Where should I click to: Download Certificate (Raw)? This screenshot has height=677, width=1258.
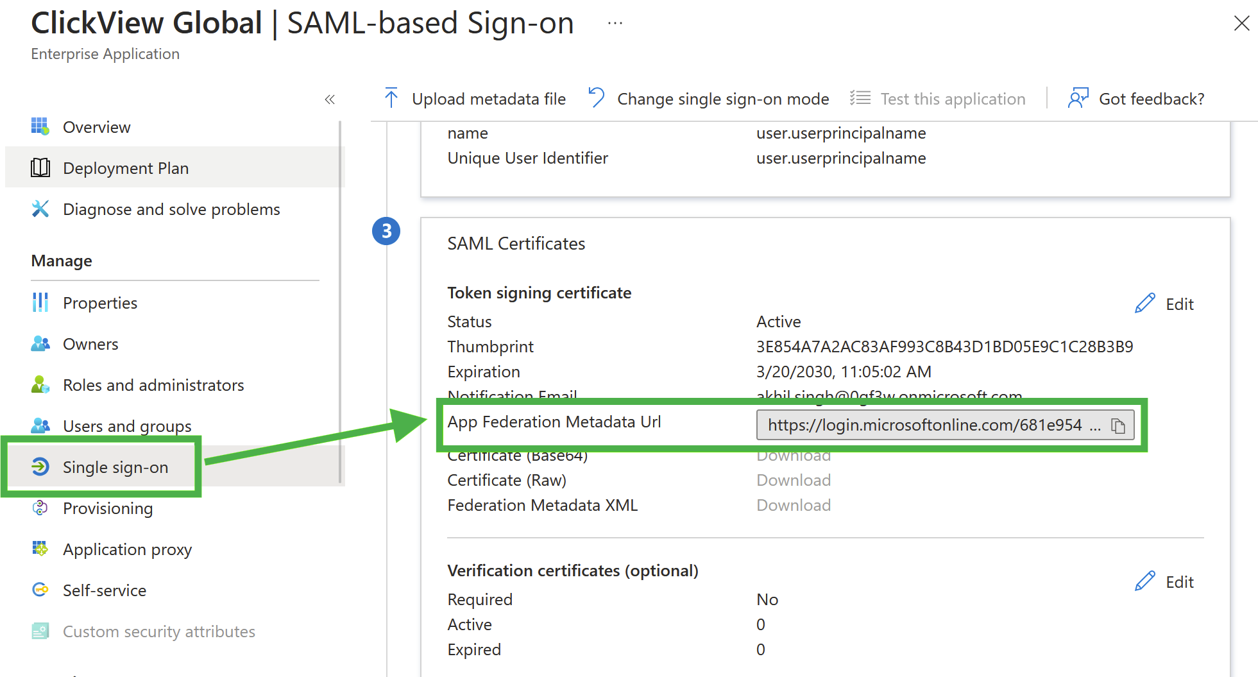click(x=794, y=480)
